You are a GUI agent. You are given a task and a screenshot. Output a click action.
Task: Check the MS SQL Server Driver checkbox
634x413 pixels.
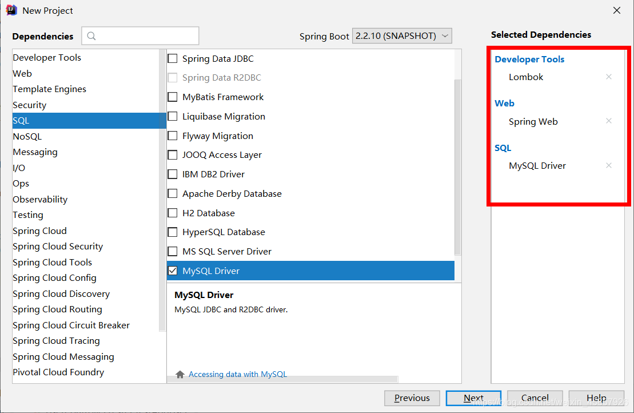tap(173, 252)
